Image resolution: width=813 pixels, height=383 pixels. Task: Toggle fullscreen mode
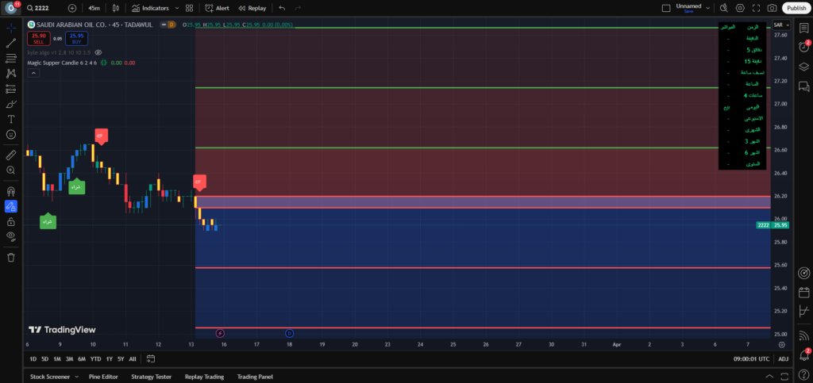(756, 8)
